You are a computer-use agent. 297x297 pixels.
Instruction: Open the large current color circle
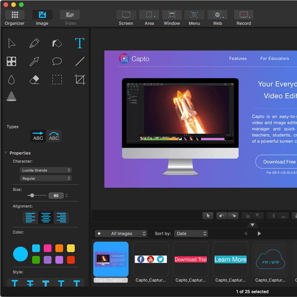point(20,254)
